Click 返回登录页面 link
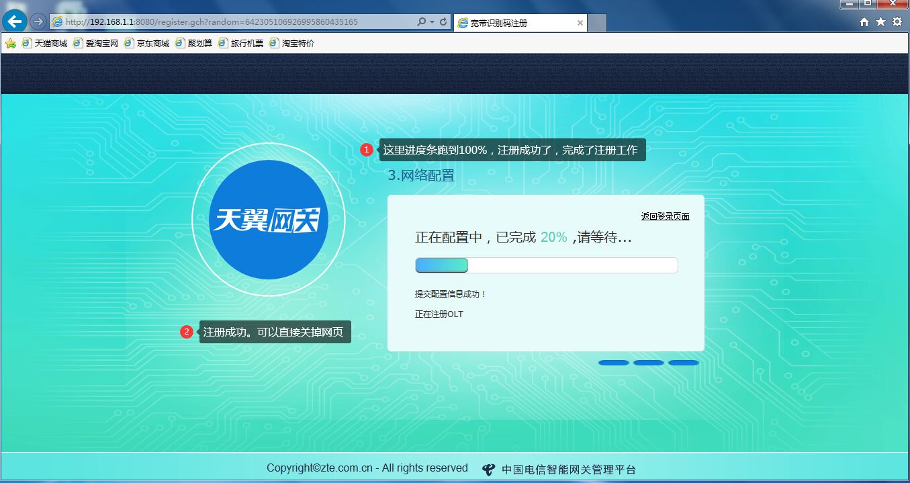The image size is (910, 483). (665, 216)
